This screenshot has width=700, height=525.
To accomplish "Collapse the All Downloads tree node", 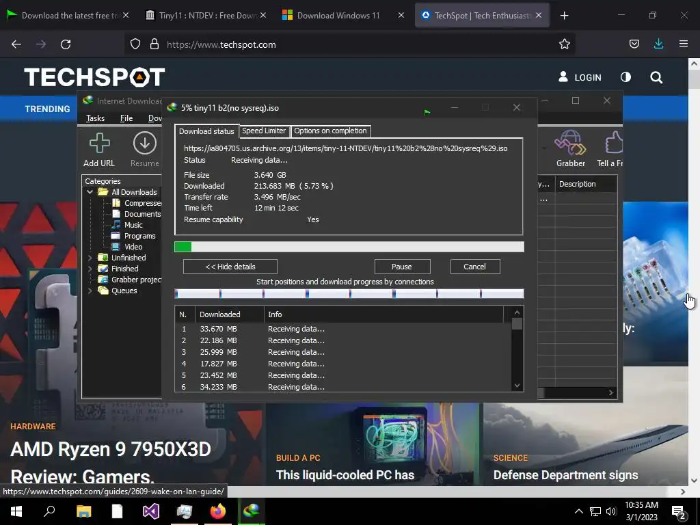I will coord(90,192).
